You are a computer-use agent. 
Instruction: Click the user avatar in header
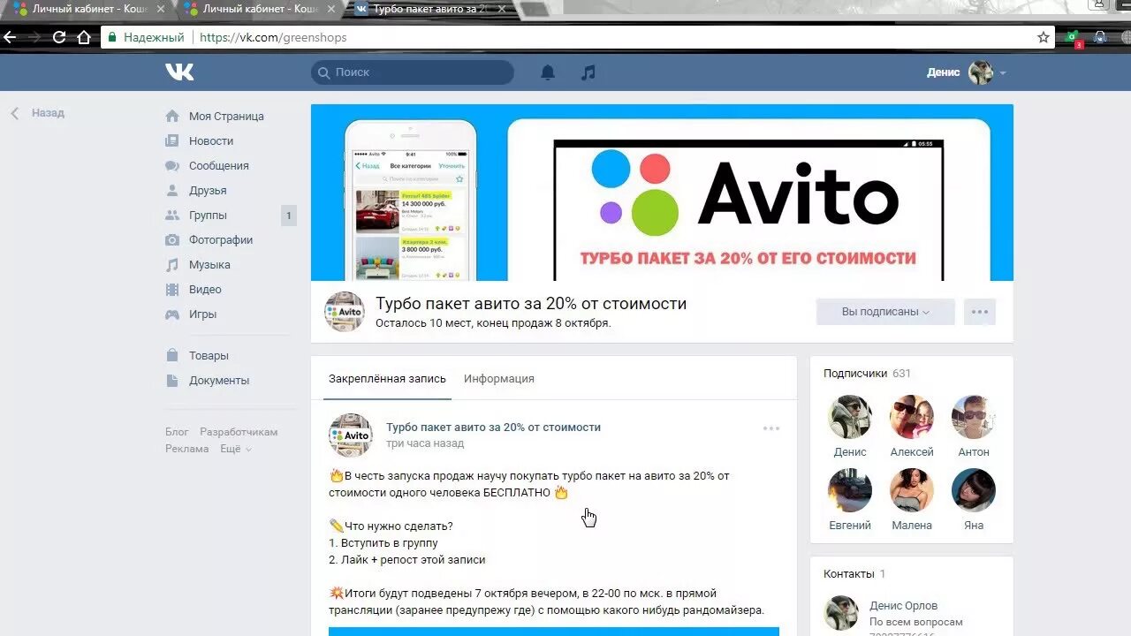(x=981, y=72)
